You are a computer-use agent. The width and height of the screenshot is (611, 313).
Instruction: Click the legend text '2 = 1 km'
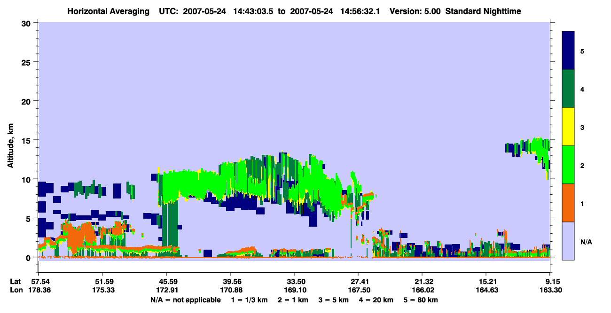coord(293,300)
